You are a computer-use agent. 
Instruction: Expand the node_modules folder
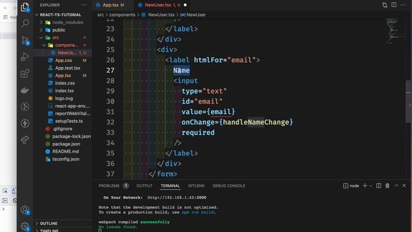pos(41,23)
